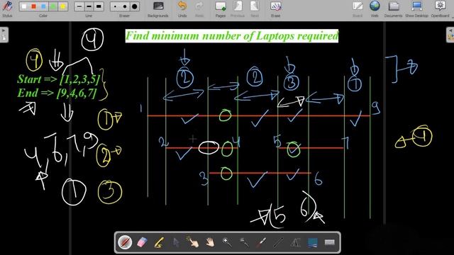The width and height of the screenshot is (454, 255).
Task: Go to the Next page
Action: (x=255, y=9)
